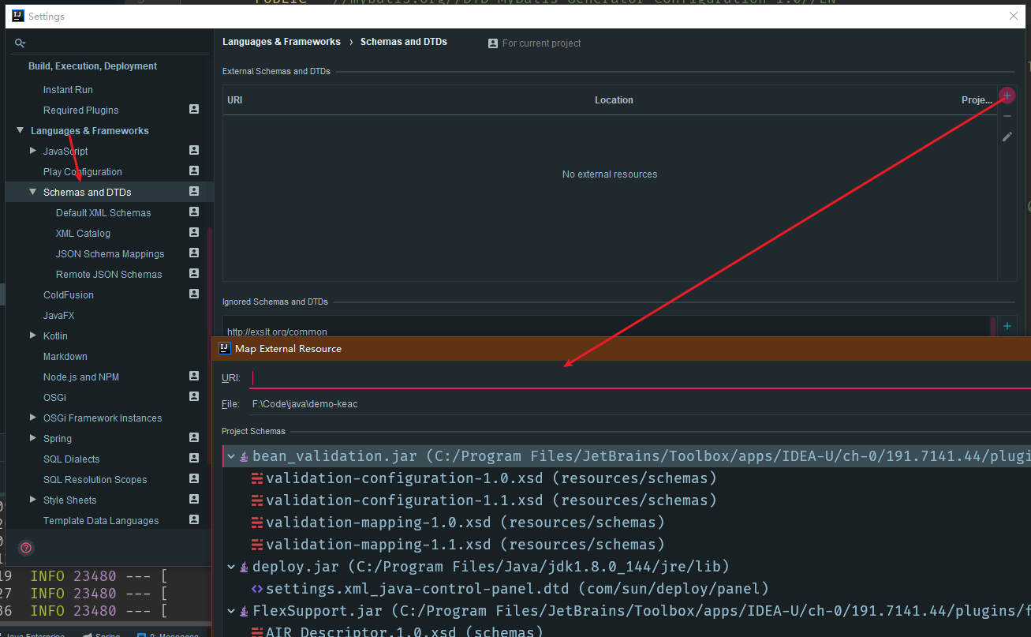Expand the Kotlin settings node
The width and height of the screenshot is (1031, 637).
pyautogui.click(x=33, y=335)
